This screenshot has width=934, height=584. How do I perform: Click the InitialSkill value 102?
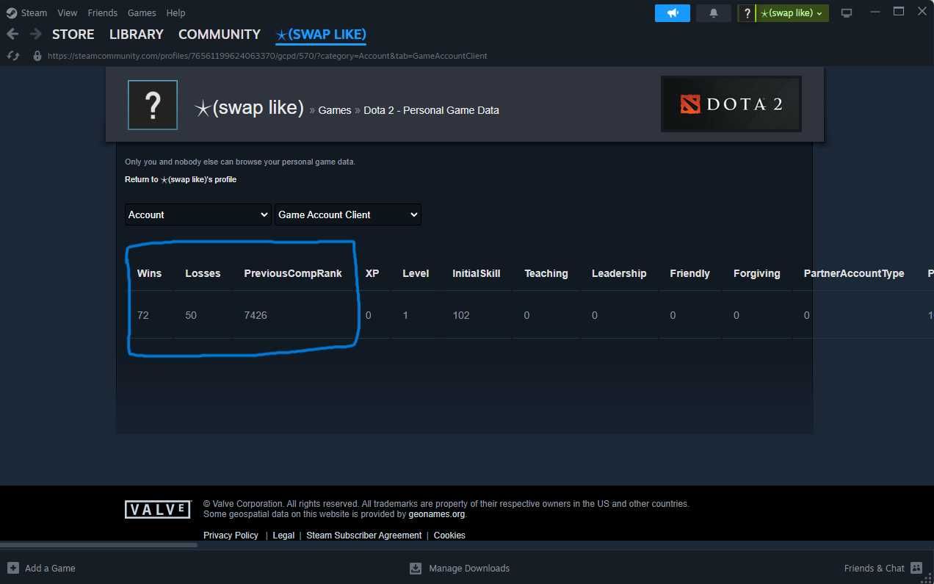point(461,315)
